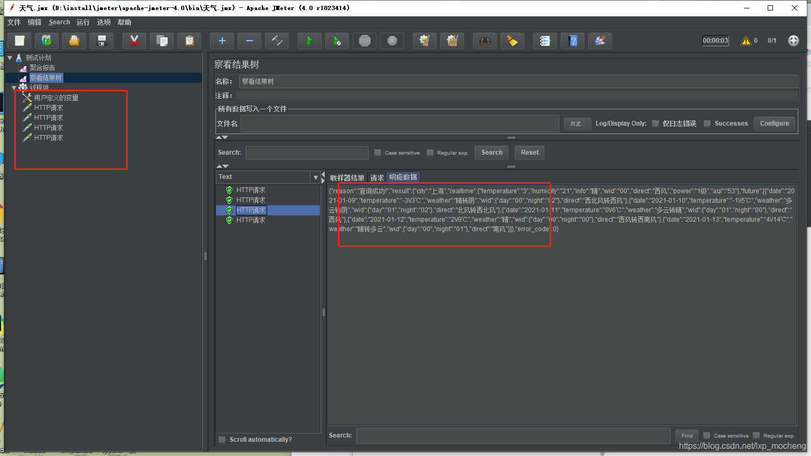The image size is (811, 456).
Task: Open the 选项 menu
Action: point(103,22)
